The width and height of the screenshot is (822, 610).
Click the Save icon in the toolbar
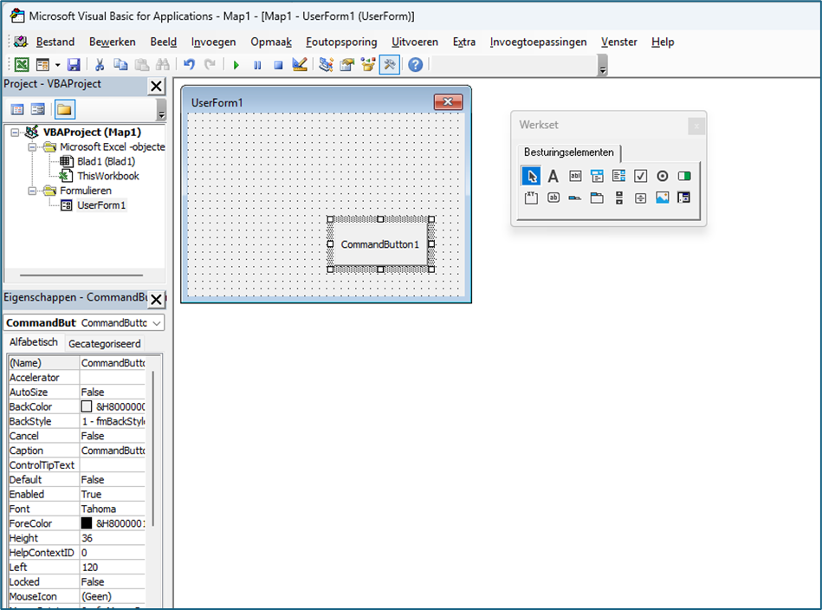coord(74,65)
